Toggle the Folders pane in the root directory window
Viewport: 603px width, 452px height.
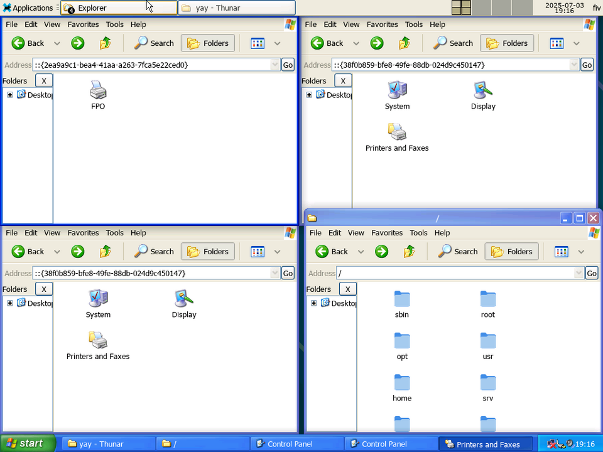pos(511,251)
